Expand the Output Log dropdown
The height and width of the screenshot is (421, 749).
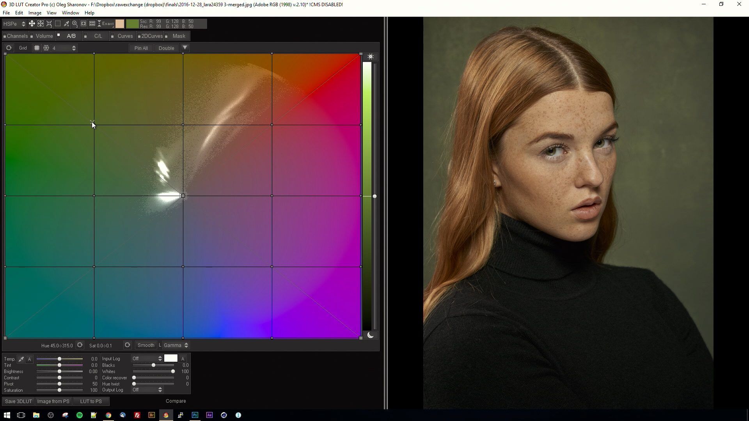pyautogui.click(x=160, y=390)
